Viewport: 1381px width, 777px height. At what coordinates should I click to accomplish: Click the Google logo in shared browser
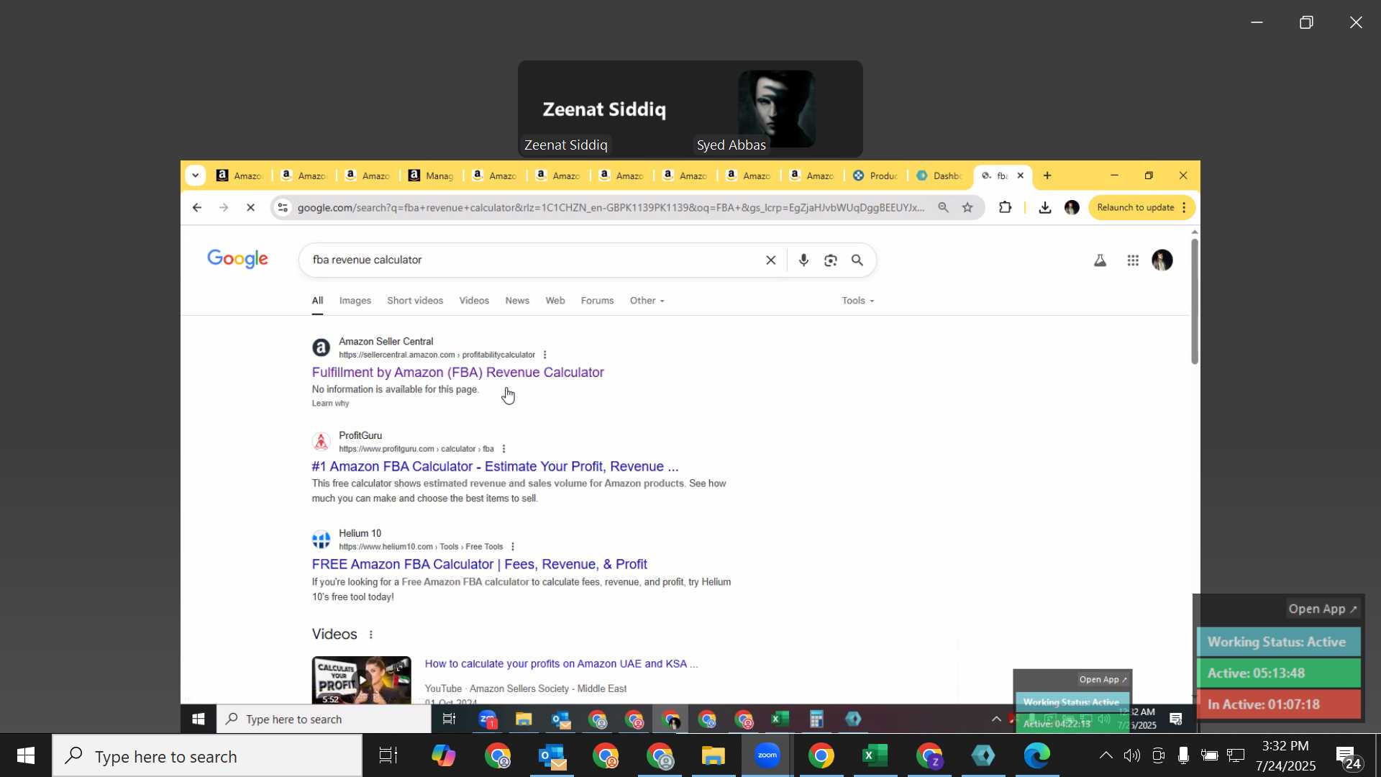click(x=237, y=260)
